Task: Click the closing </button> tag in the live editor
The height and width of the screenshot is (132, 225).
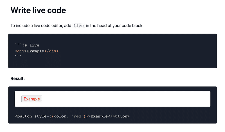Action: coord(119,116)
